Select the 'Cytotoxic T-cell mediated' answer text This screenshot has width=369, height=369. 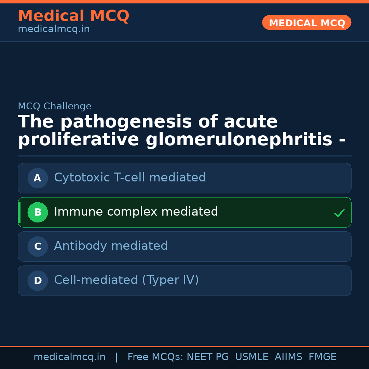point(130,178)
